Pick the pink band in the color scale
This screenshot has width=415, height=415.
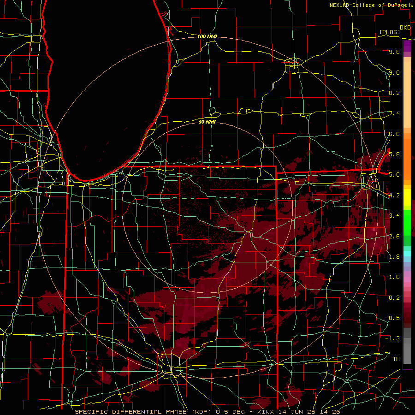pos(407,279)
